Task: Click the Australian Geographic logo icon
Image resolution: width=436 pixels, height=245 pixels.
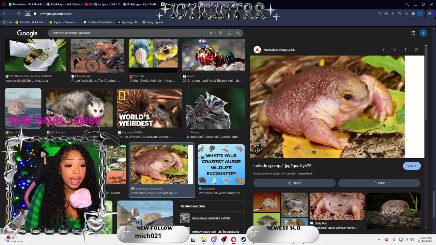Action: (258, 50)
